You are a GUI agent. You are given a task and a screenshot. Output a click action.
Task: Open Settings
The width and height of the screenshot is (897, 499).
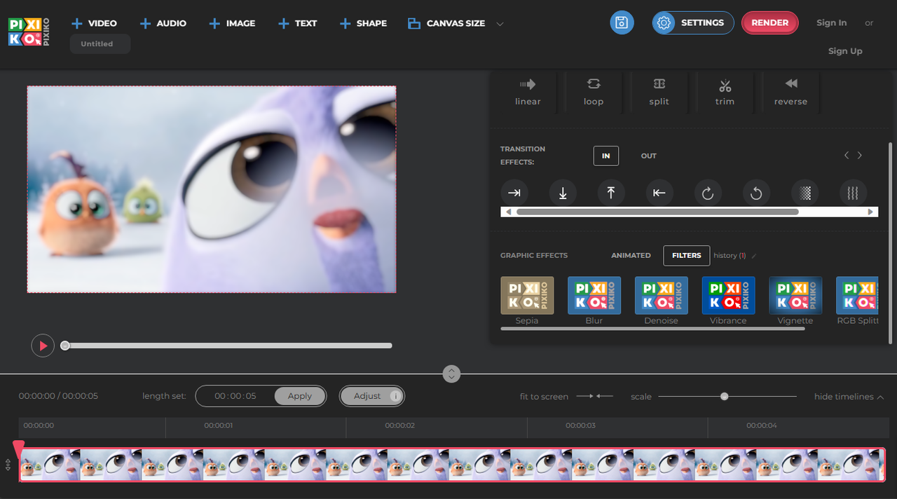(692, 22)
